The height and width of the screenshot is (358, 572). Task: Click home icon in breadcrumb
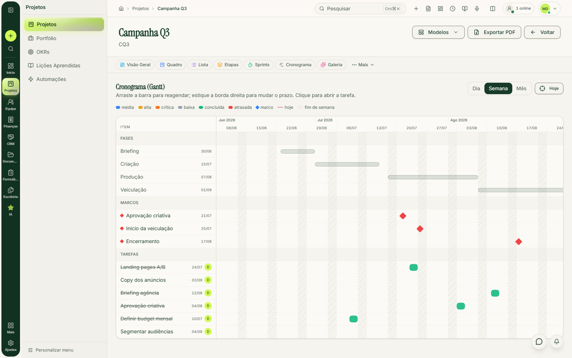point(121,9)
